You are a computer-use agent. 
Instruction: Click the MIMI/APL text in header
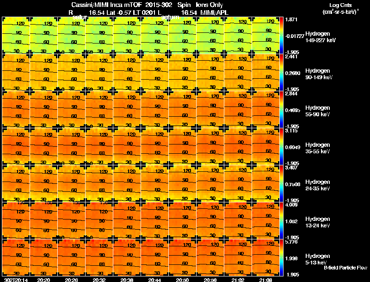click(x=214, y=13)
